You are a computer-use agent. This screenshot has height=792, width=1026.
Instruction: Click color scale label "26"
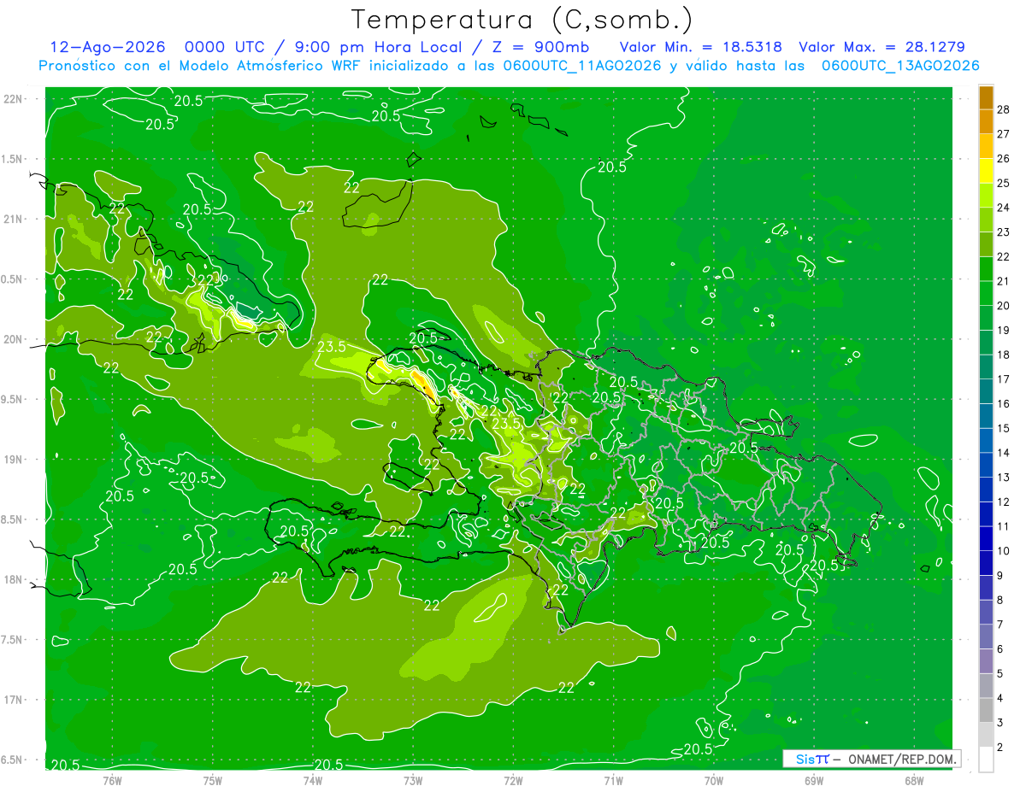[1005, 158]
